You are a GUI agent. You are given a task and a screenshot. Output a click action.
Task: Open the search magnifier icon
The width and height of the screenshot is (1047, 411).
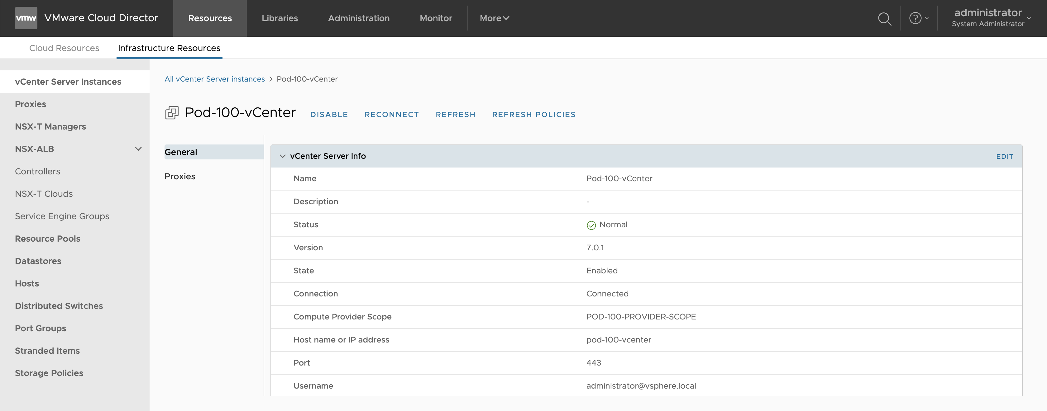click(x=884, y=19)
